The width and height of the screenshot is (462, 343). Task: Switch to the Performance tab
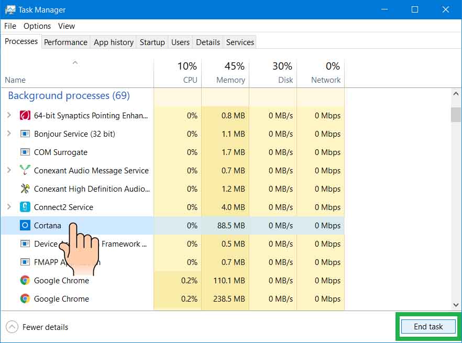65,42
